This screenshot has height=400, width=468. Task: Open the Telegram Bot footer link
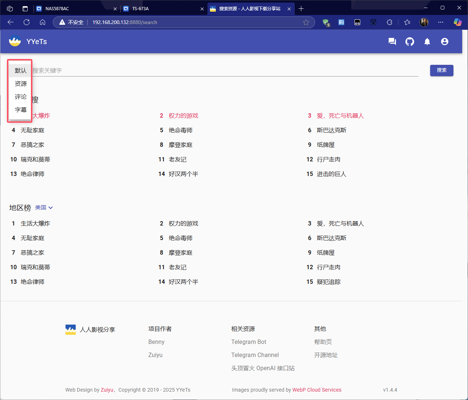[249, 342]
